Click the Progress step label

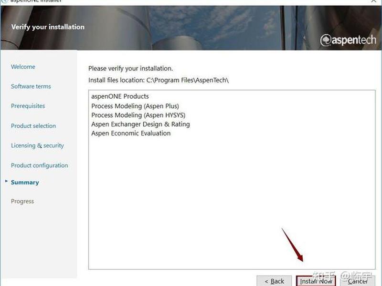(22, 201)
